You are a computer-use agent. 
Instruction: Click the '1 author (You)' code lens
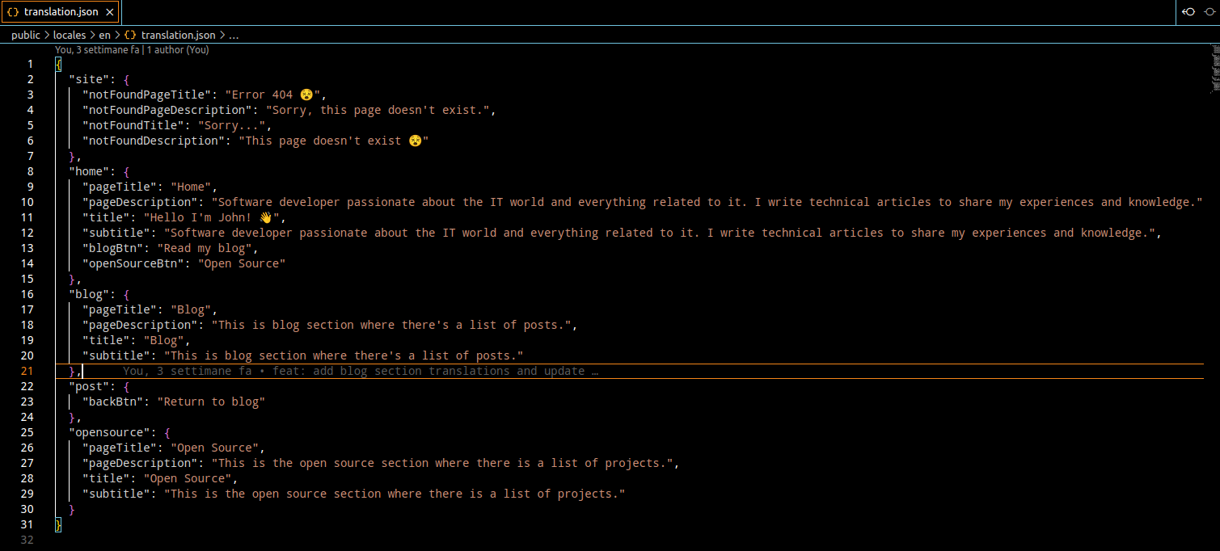coord(178,50)
